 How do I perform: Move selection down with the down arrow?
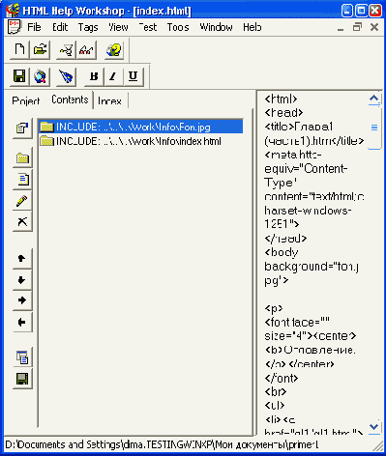[22, 280]
